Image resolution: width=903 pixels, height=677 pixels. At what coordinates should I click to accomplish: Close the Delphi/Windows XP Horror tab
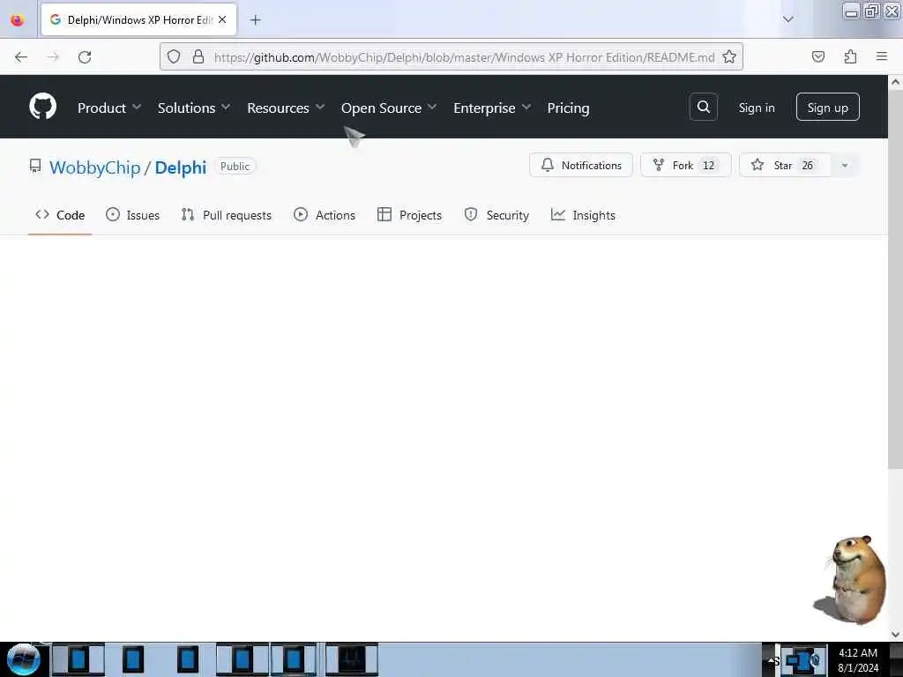(x=222, y=19)
